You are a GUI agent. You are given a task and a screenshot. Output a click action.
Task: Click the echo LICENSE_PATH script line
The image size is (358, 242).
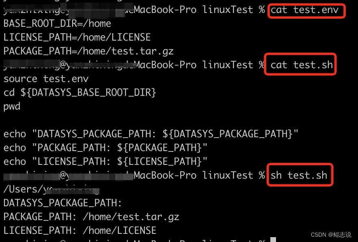[105, 162]
